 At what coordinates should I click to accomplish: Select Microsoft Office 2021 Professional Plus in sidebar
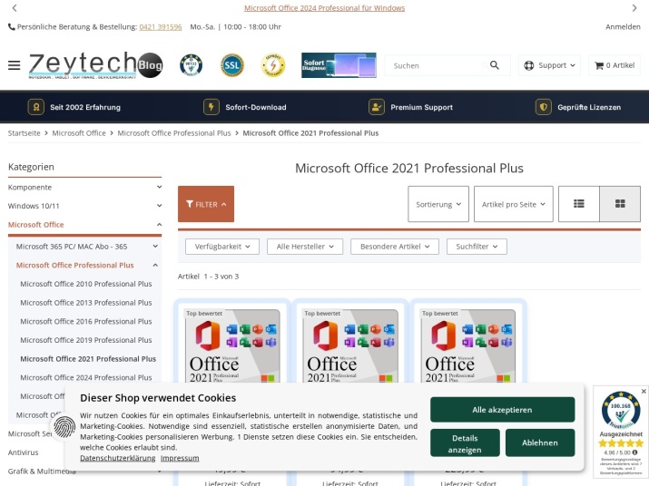tap(88, 359)
